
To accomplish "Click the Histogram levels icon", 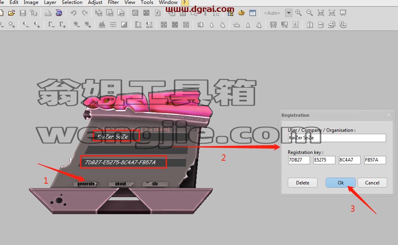I will pos(102,25).
